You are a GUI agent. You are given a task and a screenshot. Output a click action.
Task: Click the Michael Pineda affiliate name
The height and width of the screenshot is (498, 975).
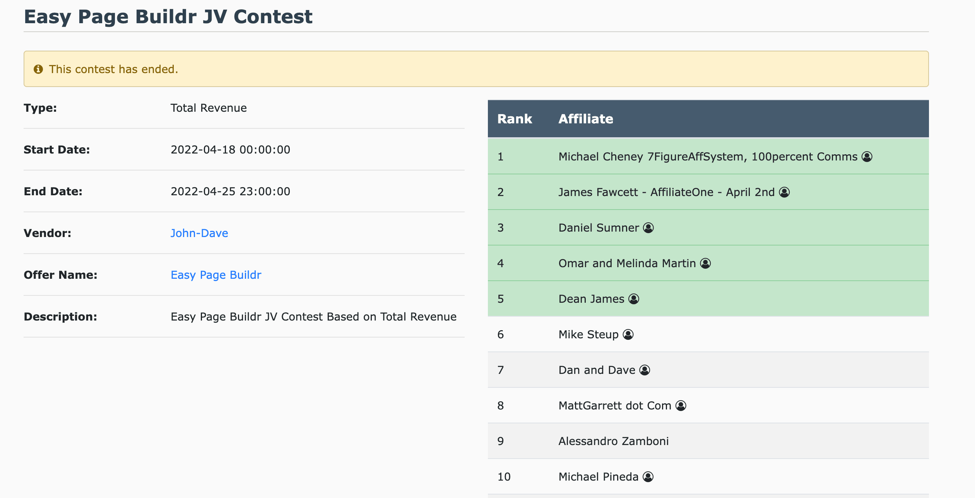tap(598, 477)
